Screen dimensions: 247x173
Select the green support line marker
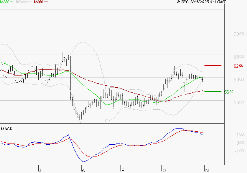pyautogui.click(x=213, y=92)
